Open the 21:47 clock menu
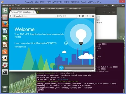126x94 pixels. click(118, 5)
